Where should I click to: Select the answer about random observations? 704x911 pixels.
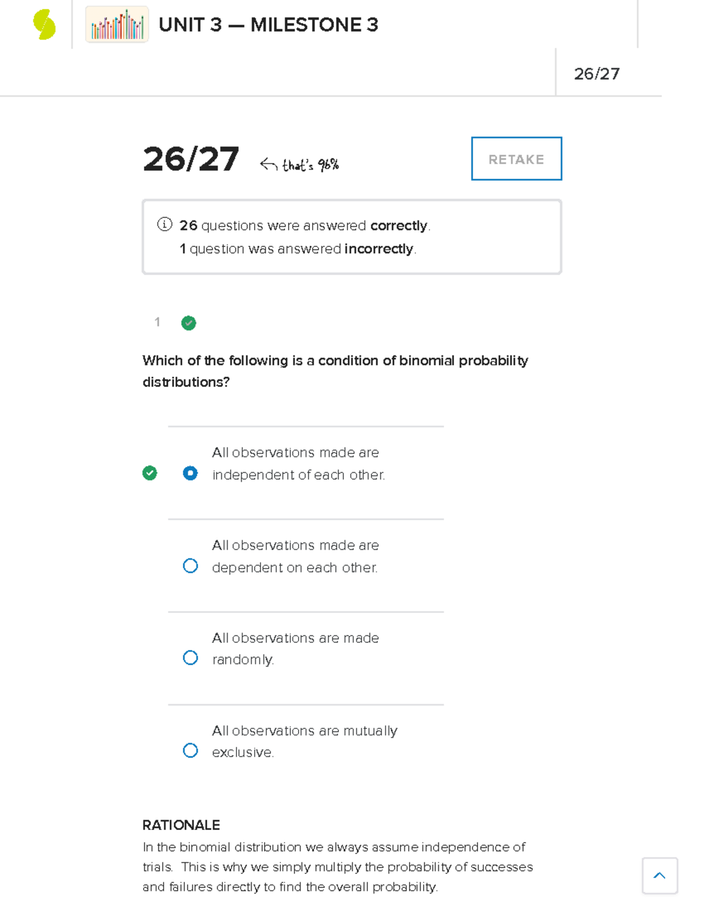click(190, 657)
